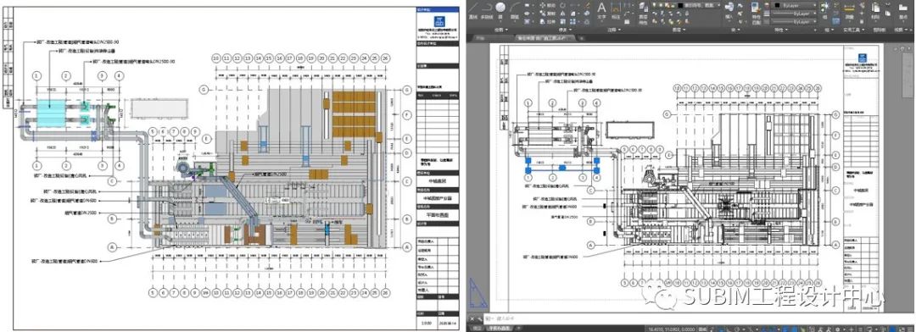Select the Arc draw tool
Screen dimensions: 916x332
(516, 7)
